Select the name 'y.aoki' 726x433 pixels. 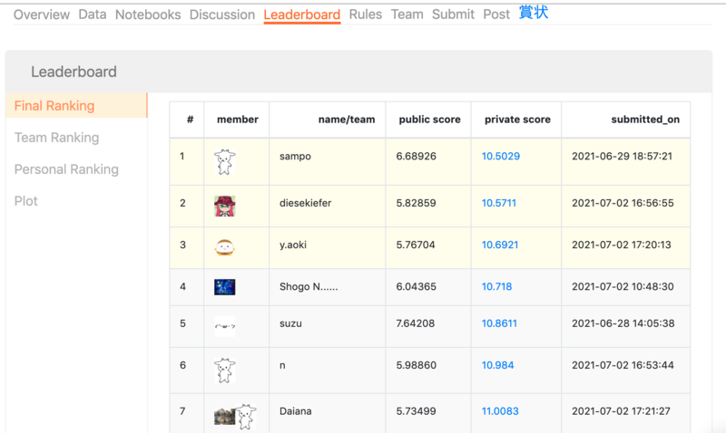(x=292, y=245)
